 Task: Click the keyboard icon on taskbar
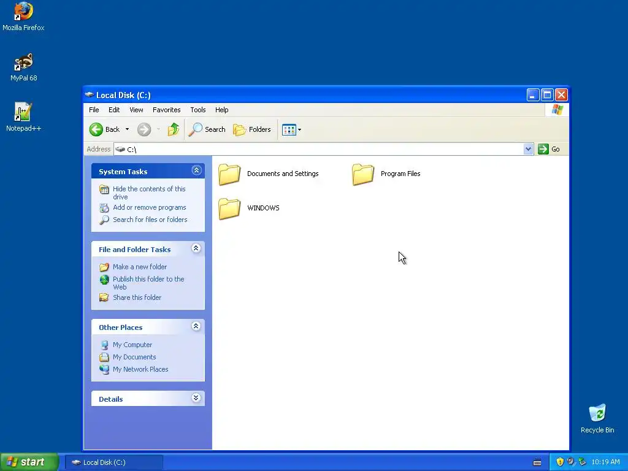point(537,462)
